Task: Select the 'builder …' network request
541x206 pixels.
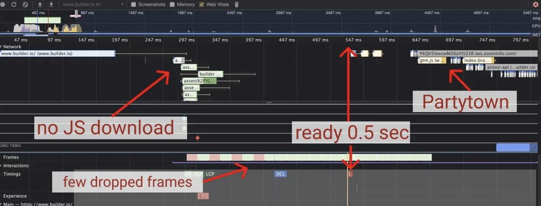Action: [x=210, y=74]
